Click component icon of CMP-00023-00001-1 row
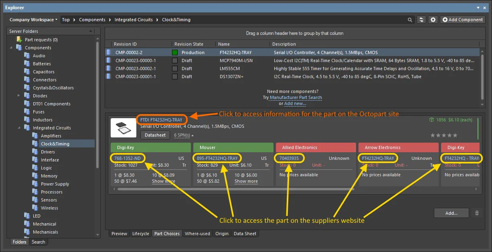492x252 pixels. (x=108, y=77)
